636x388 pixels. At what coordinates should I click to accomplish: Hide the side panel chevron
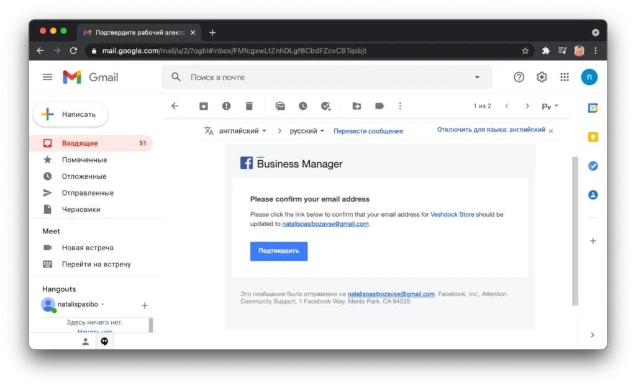pos(593,335)
